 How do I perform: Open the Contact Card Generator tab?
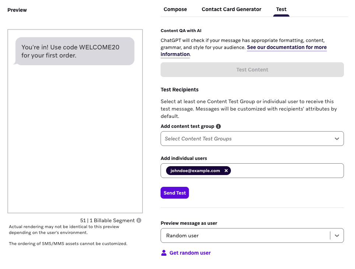(x=231, y=9)
